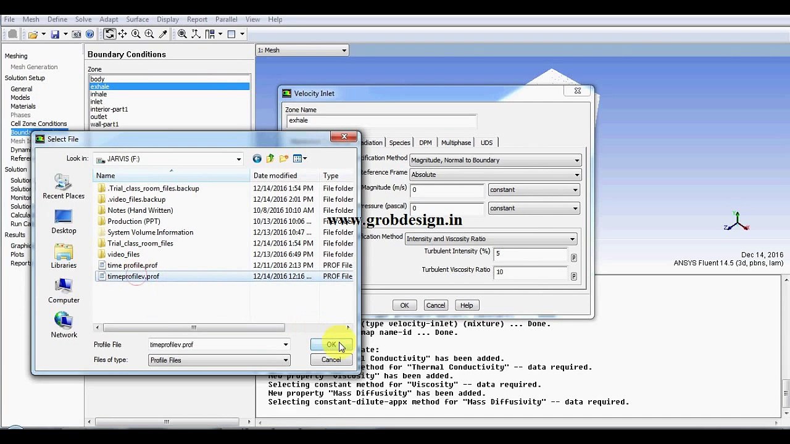Click the Turbulent Viscosity Ratio input field
790x444 pixels.
click(531, 272)
